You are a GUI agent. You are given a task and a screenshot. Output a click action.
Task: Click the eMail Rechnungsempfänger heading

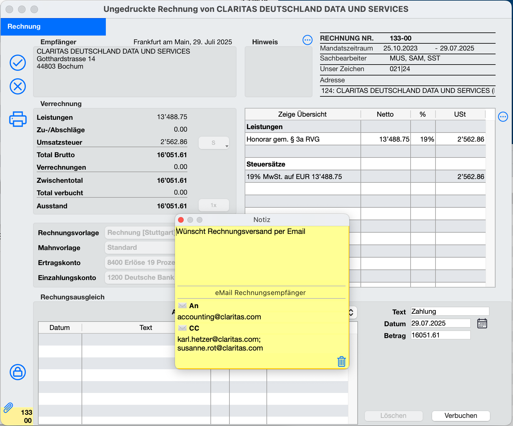click(260, 293)
